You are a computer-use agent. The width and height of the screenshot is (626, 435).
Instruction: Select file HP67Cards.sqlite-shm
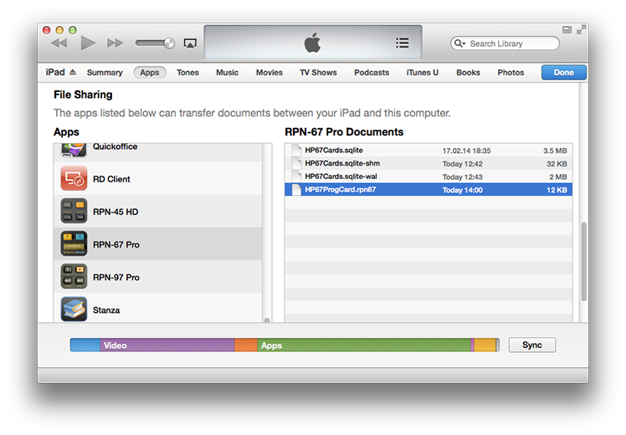pos(428,164)
